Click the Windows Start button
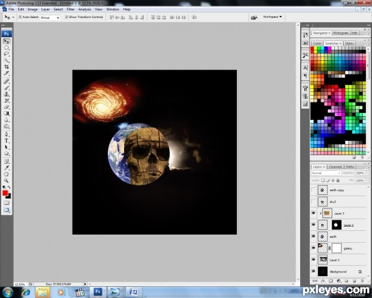This screenshot has height=298, width=372. [x=7, y=292]
